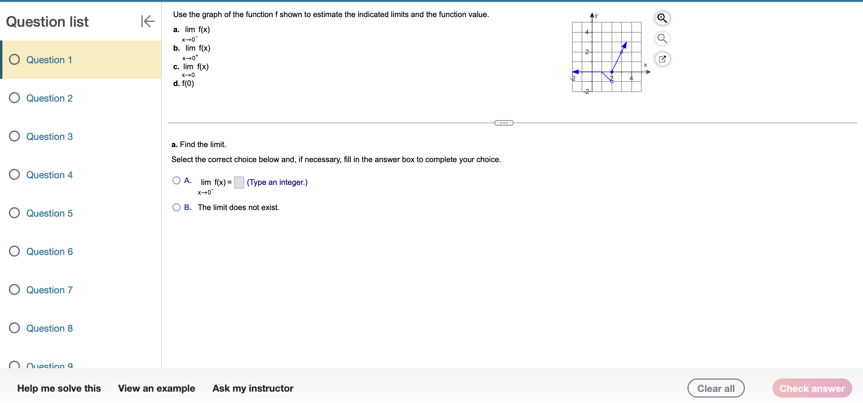
Task: Open Question 4
Action: click(49, 175)
